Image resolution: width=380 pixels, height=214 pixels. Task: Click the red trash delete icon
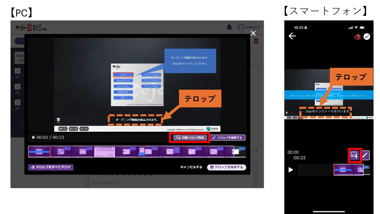tap(256, 41)
